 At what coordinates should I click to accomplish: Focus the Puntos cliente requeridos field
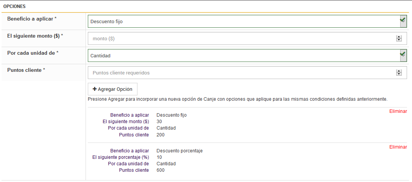[241, 73]
